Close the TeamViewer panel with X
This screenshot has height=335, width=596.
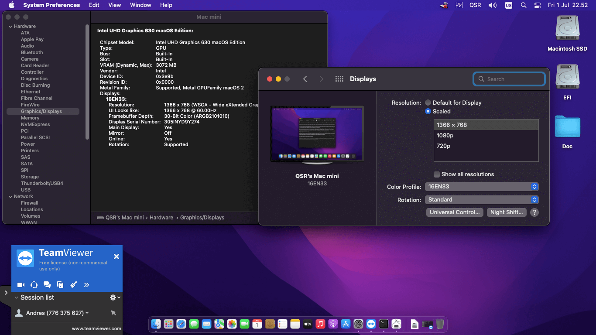[116, 256]
